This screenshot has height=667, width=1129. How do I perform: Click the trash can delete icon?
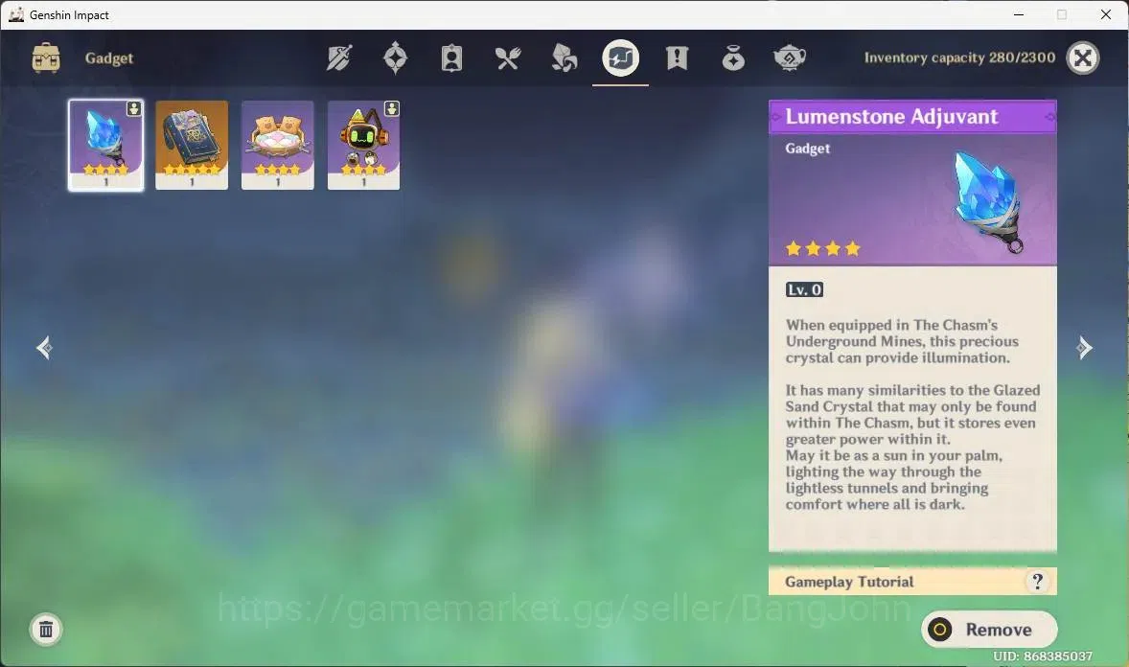tap(46, 631)
